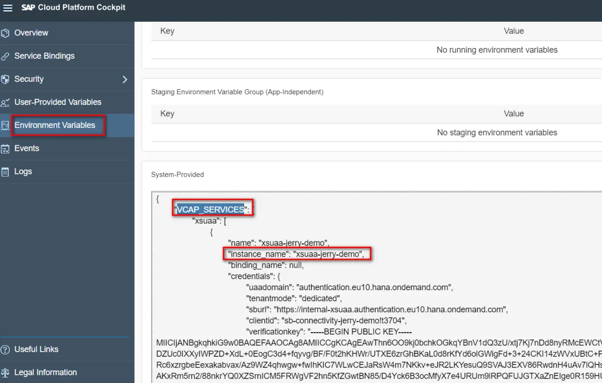Expand the Security submenu chevron
The height and width of the screenshot is (383, 602).
tap(125, 80)
